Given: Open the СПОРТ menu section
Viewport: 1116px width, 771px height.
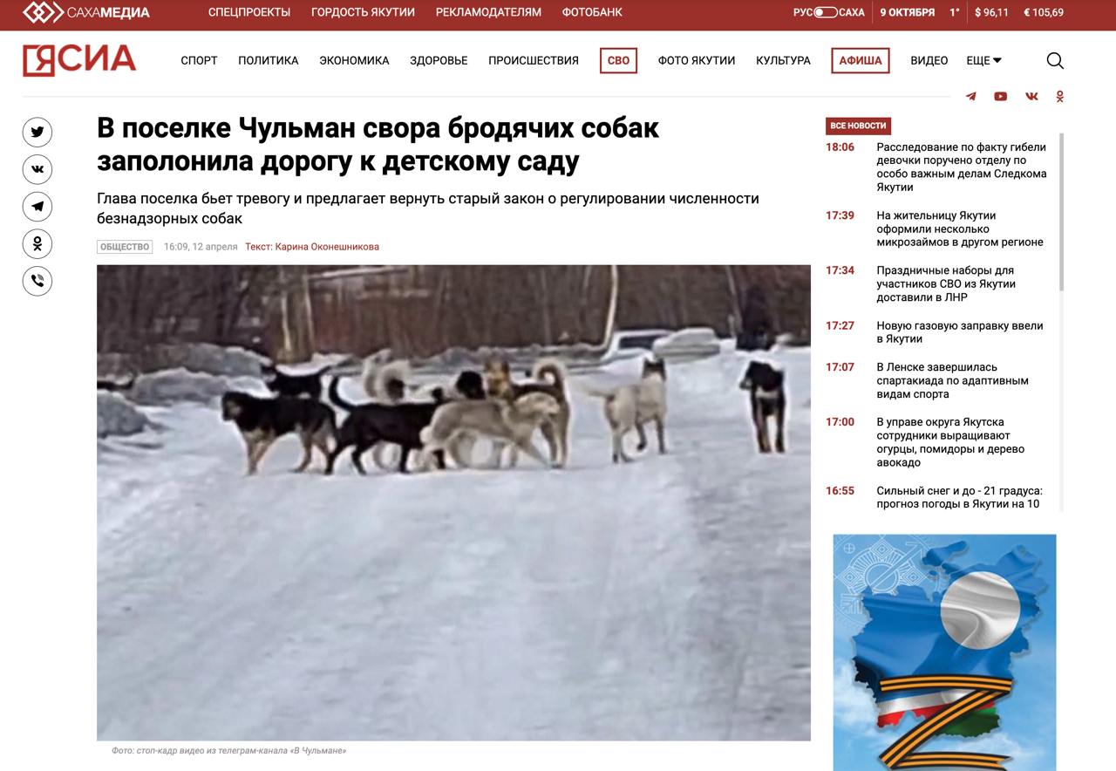Looking at the screenshot, I should point(199,60).
